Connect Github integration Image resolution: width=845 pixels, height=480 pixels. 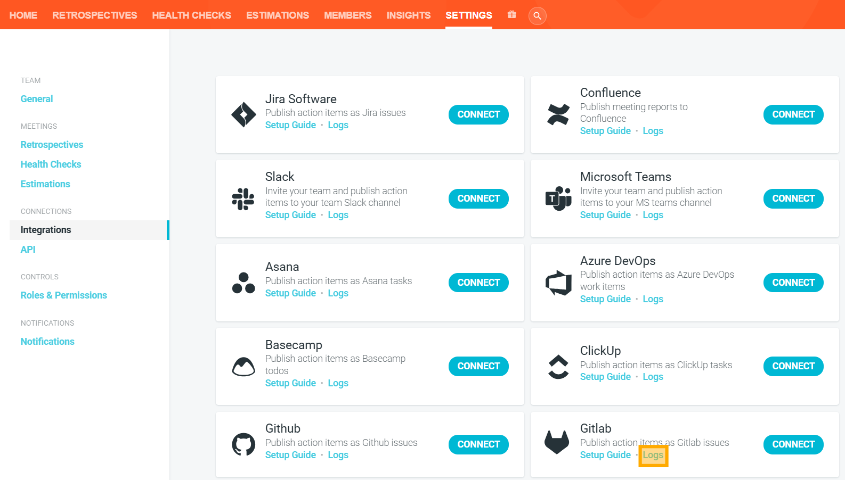click(x=478, y=444)
